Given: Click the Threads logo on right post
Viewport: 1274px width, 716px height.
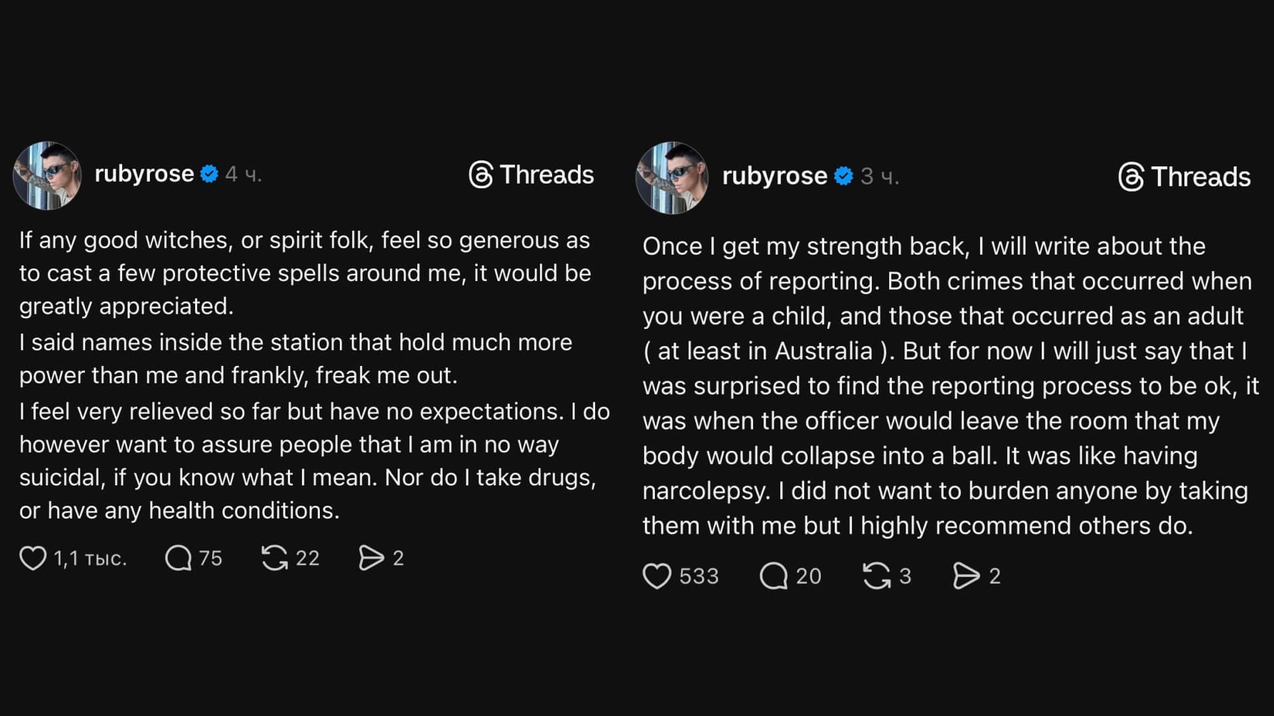Looking at the screenshot, I should click(x=1184, y=177).
